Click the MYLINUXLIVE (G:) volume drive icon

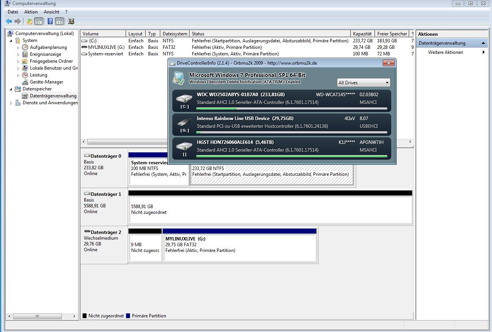(85, 47)
